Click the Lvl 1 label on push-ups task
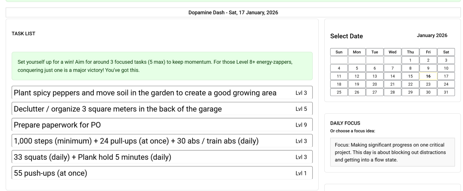Image resolution: width=463 pixels, height=191 pixels. click(x=301, y=174)
